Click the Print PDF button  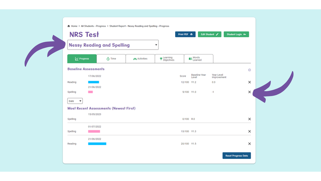(185, 34)
